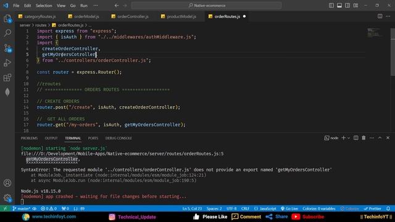
Task: Select the orderRoutes.js tab
Action: pos(227,17)
